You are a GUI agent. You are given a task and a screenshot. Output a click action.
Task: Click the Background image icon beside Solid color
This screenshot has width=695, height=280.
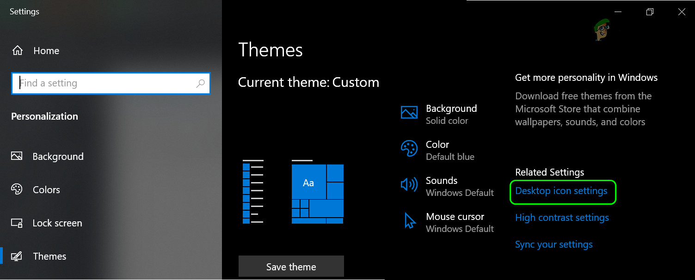409,113
